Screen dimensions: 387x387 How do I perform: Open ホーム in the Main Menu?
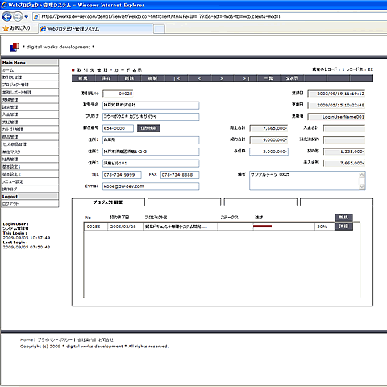30,70
